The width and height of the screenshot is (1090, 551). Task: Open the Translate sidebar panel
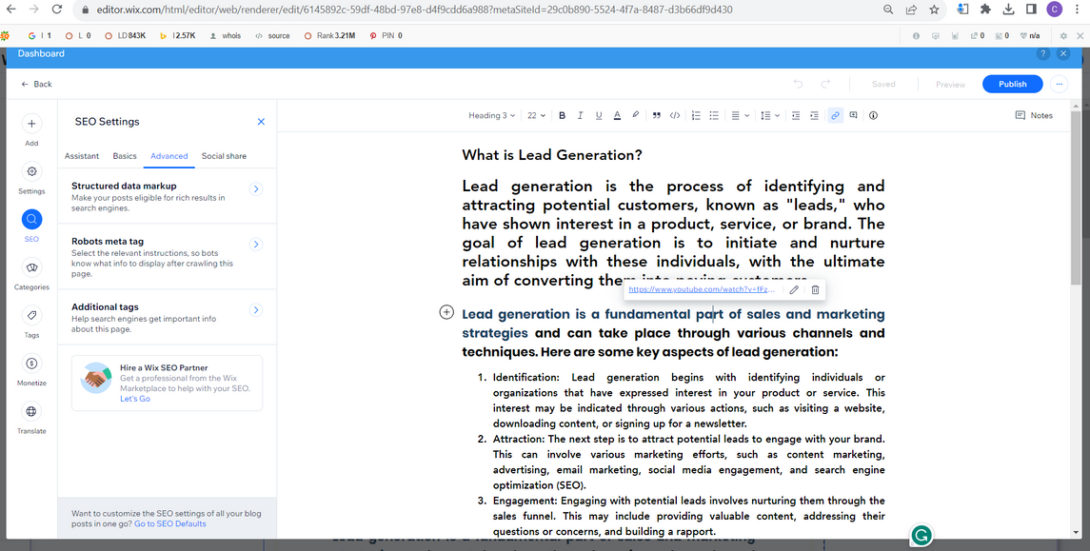(x=31, y=419)
